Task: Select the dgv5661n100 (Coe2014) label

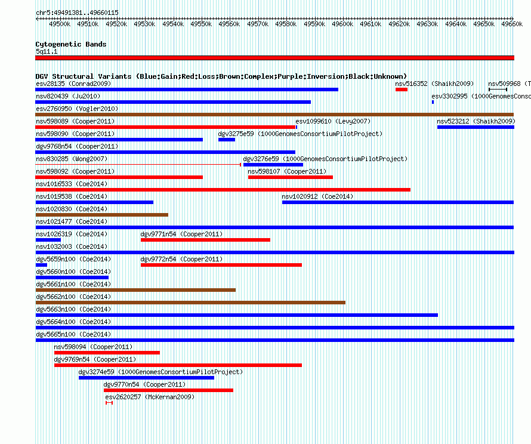Action: pos(73,284)
